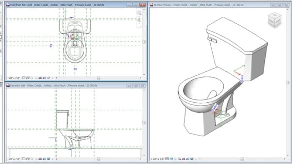Open Visual Style menu in Floor Plan view bar

28,78
